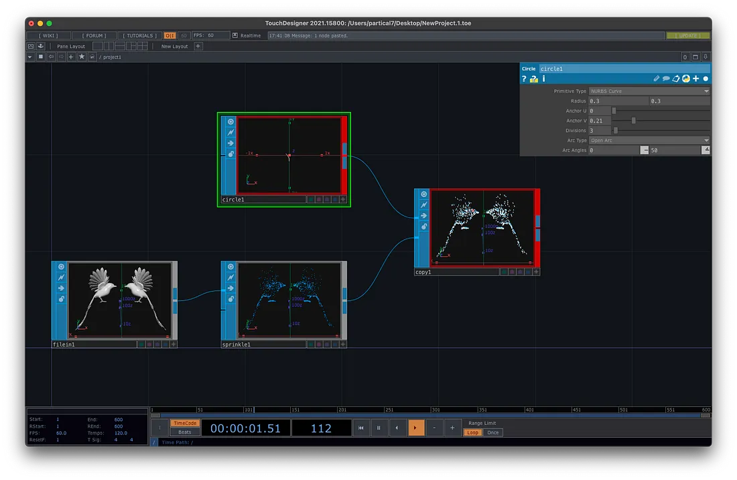Click the UPDATE button
Screen dimensions: 737x480
[x=687, y=36]
